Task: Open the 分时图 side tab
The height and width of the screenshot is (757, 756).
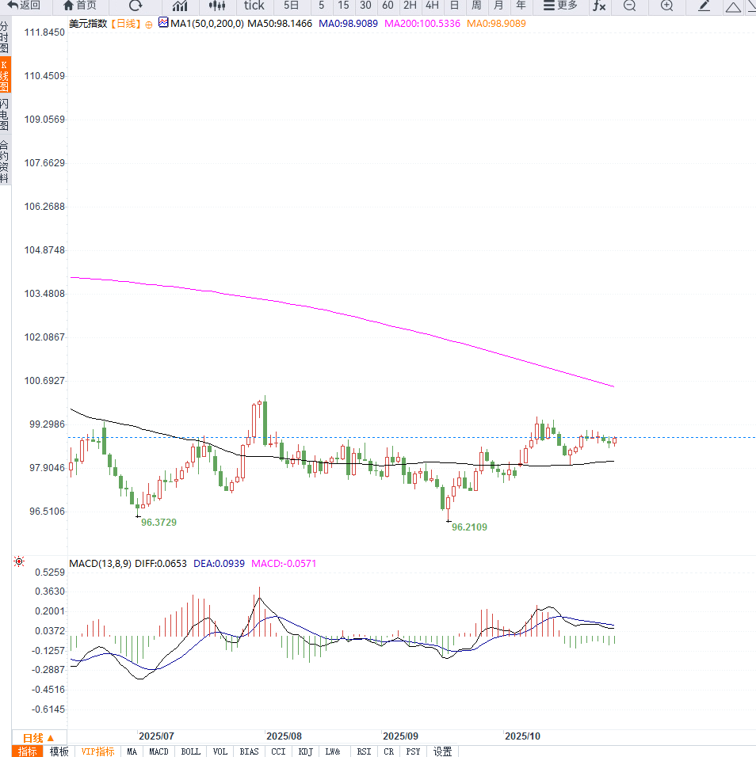Action: point(4,37)
